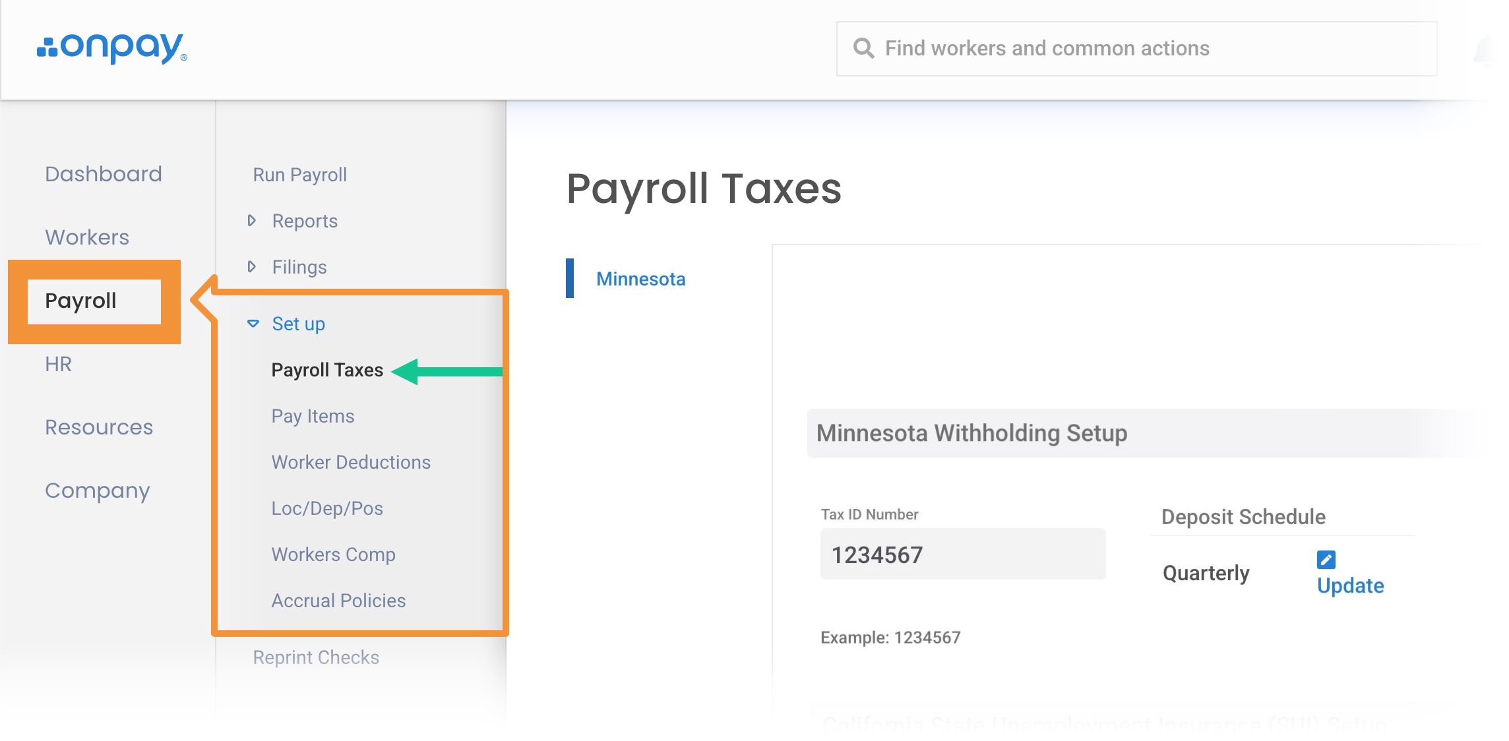This screenshot has width=1509, height=741.
Task: Open the Company section
Action: click(x=98, y=490)
